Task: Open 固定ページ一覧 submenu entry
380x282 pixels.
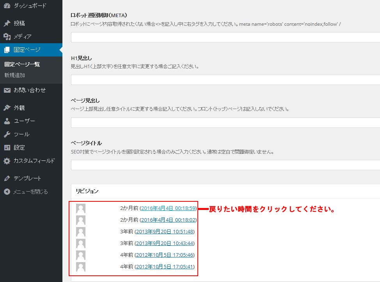Action: tap(22, 64)
